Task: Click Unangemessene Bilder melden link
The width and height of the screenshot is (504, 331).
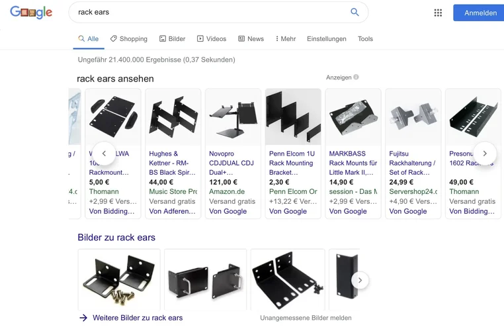Action: click(x=306, y=318)
